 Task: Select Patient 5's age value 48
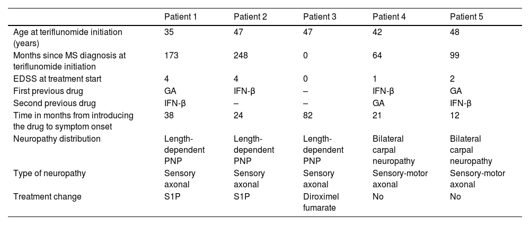tap(455, 32)
